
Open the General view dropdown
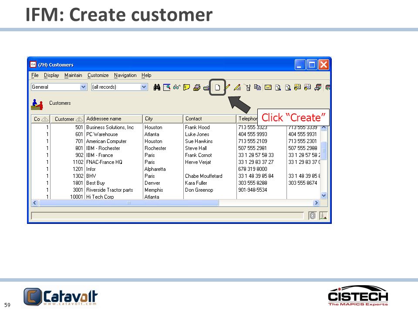tap(84, 87)
